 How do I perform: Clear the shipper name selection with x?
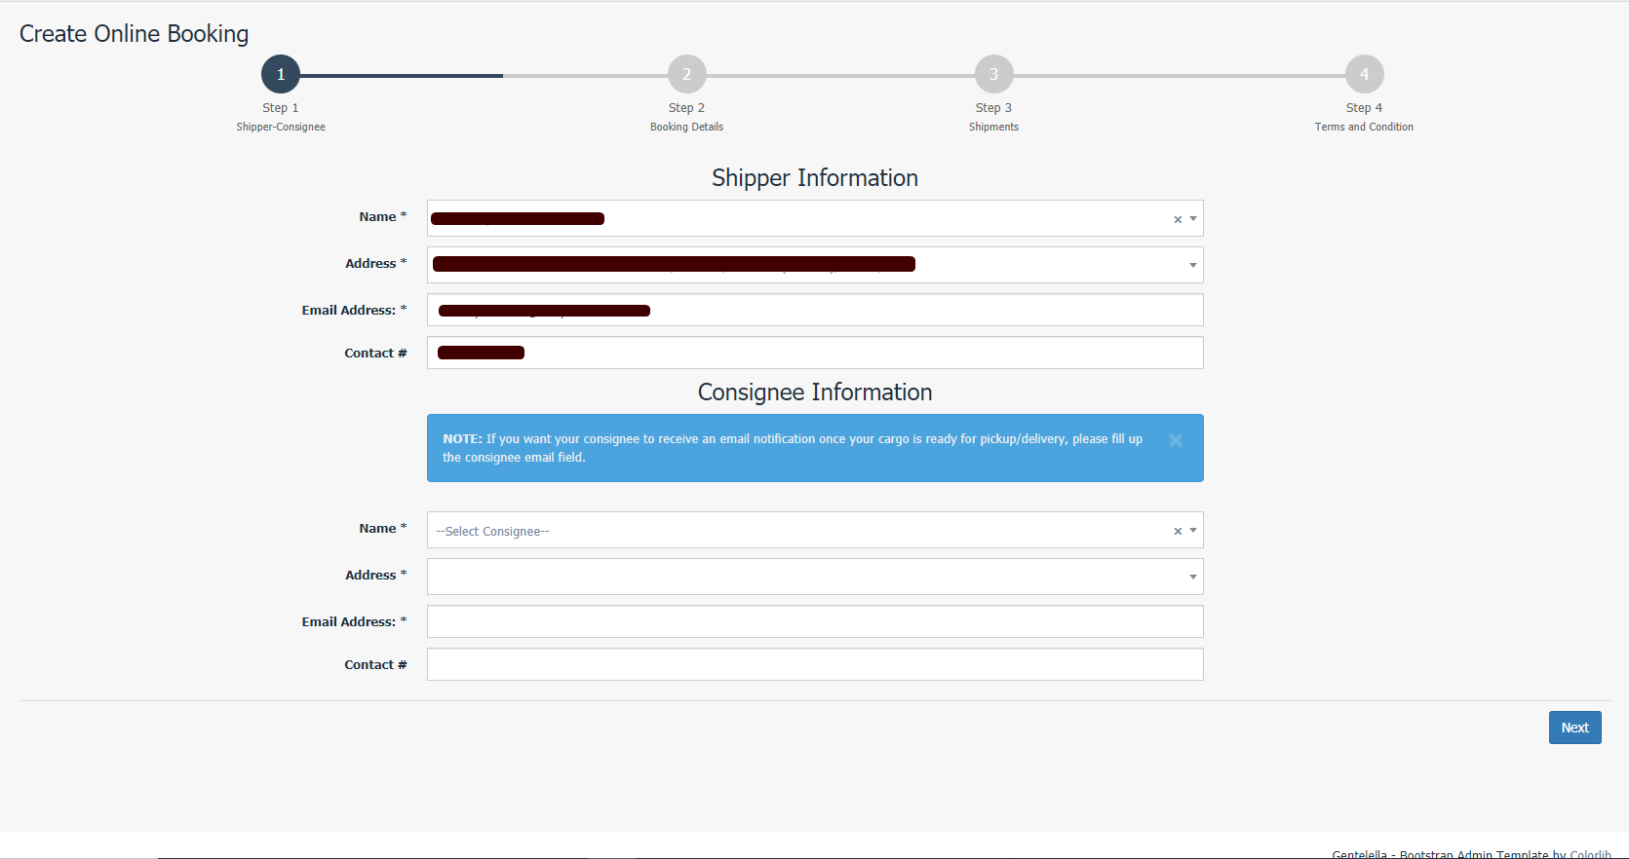tap(1178, 219)
